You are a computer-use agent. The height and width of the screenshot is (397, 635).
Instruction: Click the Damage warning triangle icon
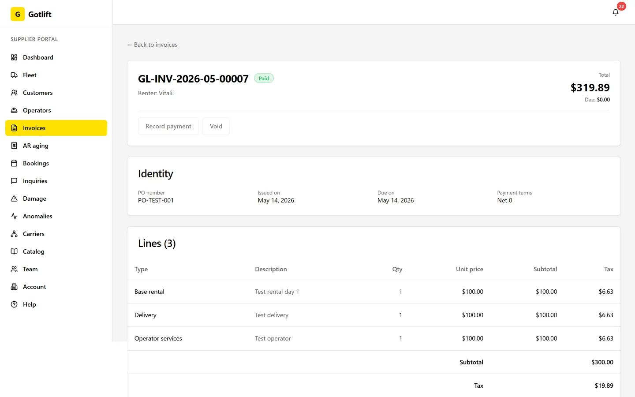click(x=14, y=198)
